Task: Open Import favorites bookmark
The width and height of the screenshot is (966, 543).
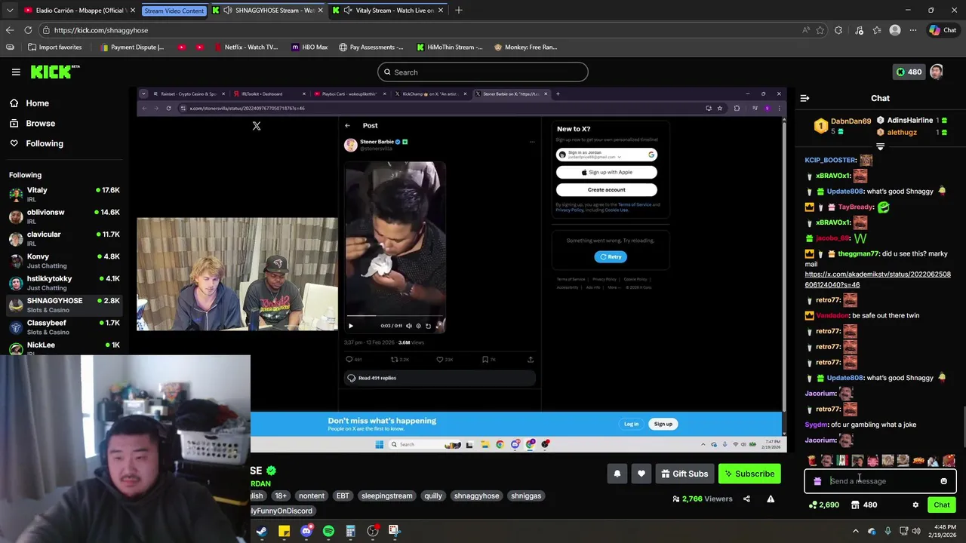Action: pyautogui.click(x=54, y=47)
